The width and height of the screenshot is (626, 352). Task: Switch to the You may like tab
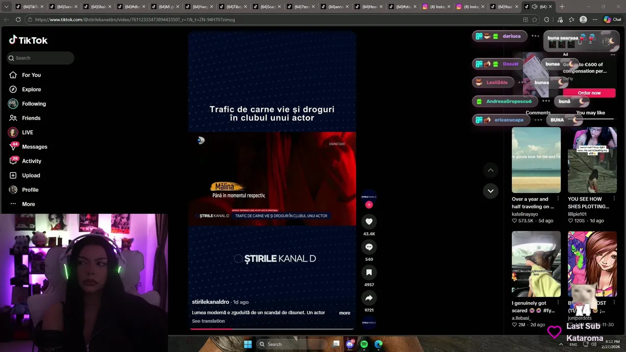pos(590,113)
